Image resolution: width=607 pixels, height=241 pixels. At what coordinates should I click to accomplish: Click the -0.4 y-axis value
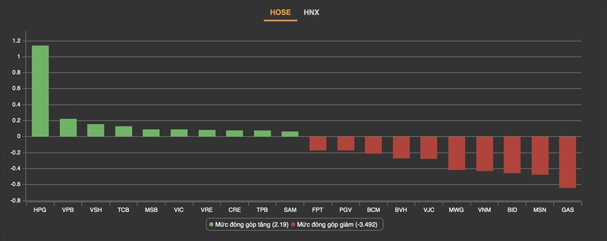15,168
